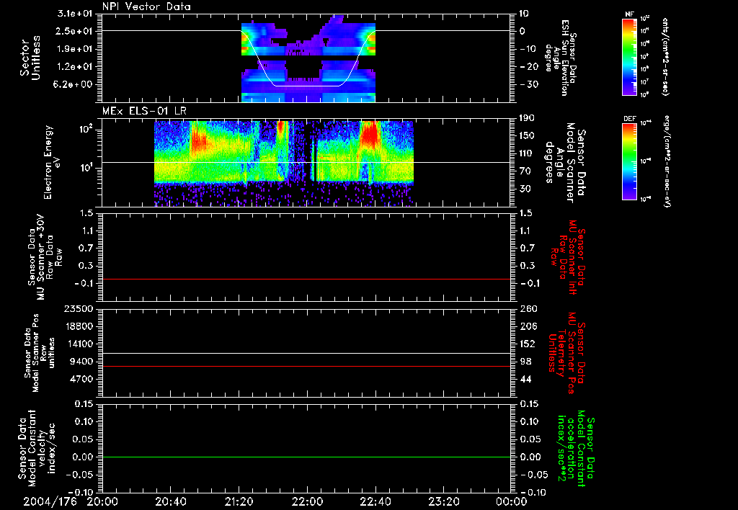Click the 'NF' label above the color bar
738x510 pixels.
click(630, 14)
